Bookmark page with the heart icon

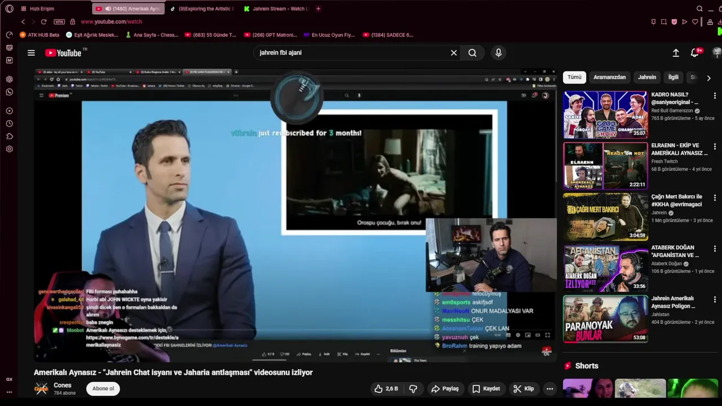695,21
